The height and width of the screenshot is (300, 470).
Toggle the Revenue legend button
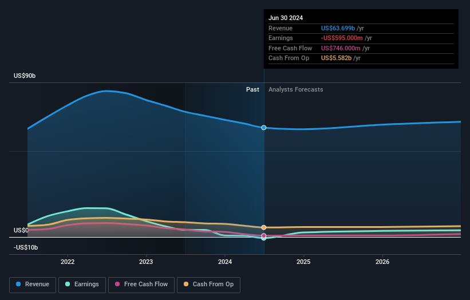33,285
